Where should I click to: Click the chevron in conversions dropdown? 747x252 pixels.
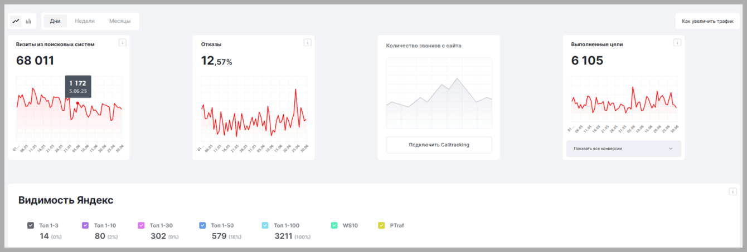coord(671,149)
